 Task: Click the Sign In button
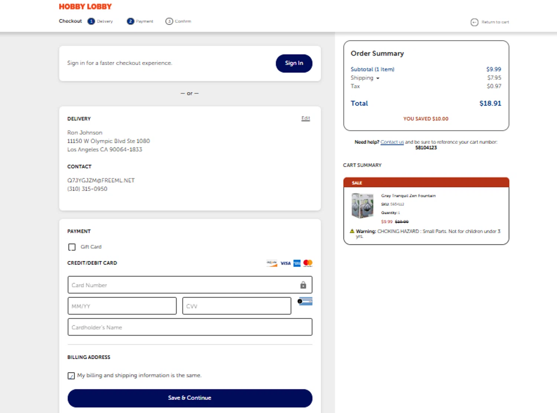point(294,63)
